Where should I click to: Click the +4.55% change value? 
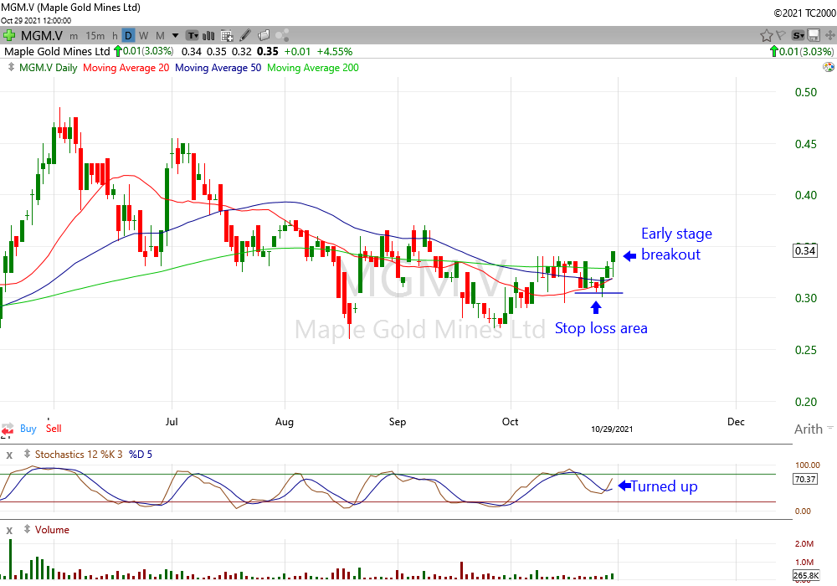335,51
